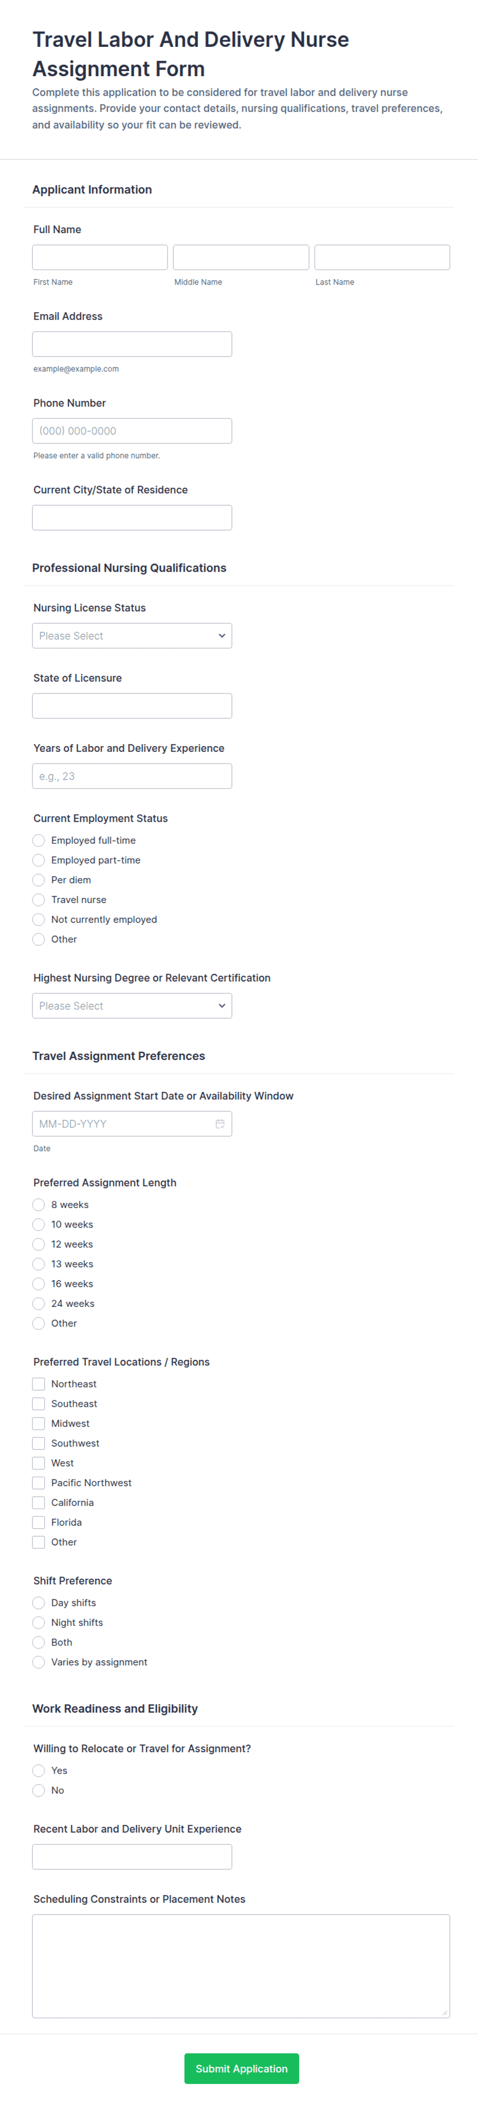Focus the Email Address field
Screen dimensions: 478x2109
click(132, 344)
